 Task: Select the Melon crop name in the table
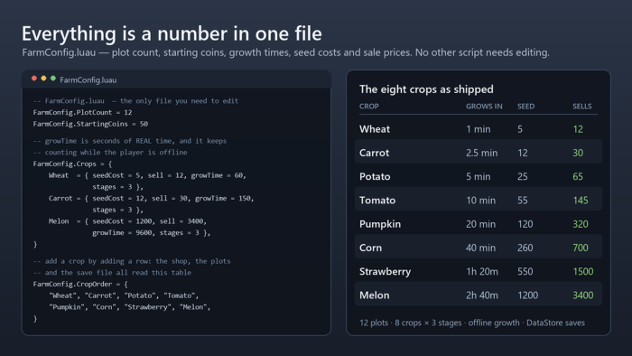pyautogui.click(x=374, y=295)
